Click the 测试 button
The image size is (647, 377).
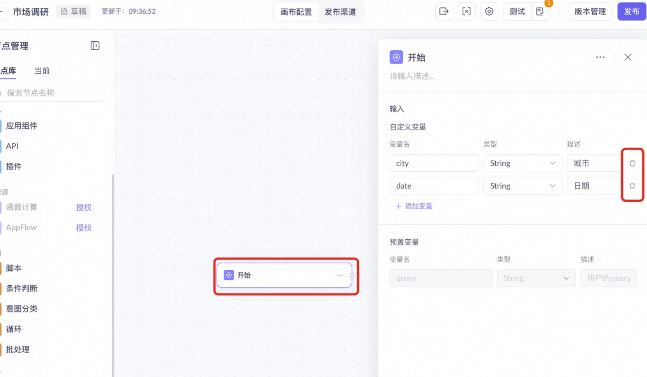click(x=517, y=11)
